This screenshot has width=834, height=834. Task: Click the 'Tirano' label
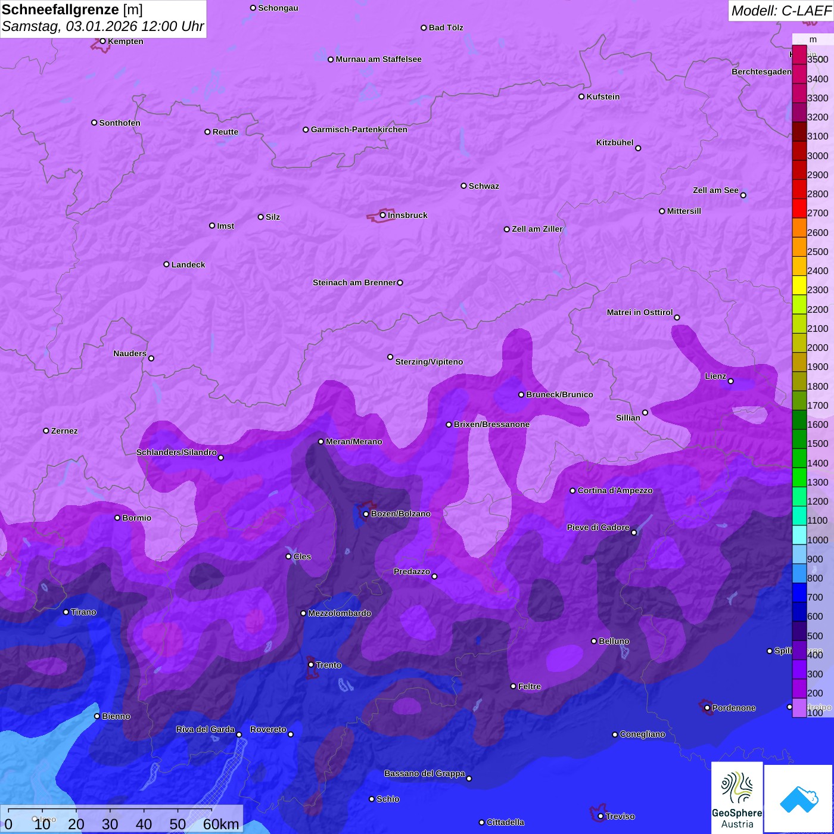pyautogui.click(x=83, y=612)
